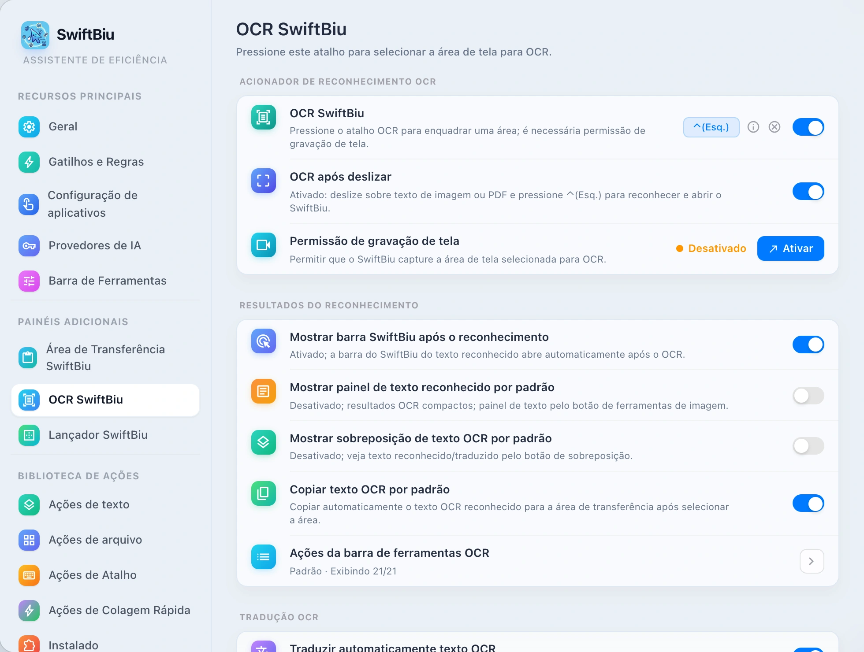Click ACIONADOR DE RECONHECIMENTO OCR heading

tap(338, 81)
